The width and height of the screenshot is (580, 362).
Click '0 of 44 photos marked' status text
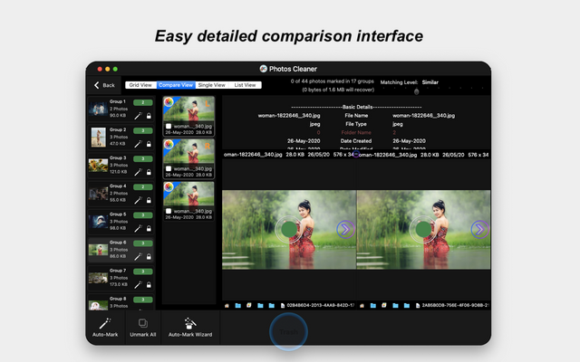pyautogui.click(x=333, y=81)
